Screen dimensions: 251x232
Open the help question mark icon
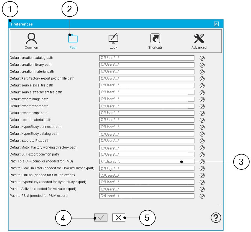tap(216, 218)
